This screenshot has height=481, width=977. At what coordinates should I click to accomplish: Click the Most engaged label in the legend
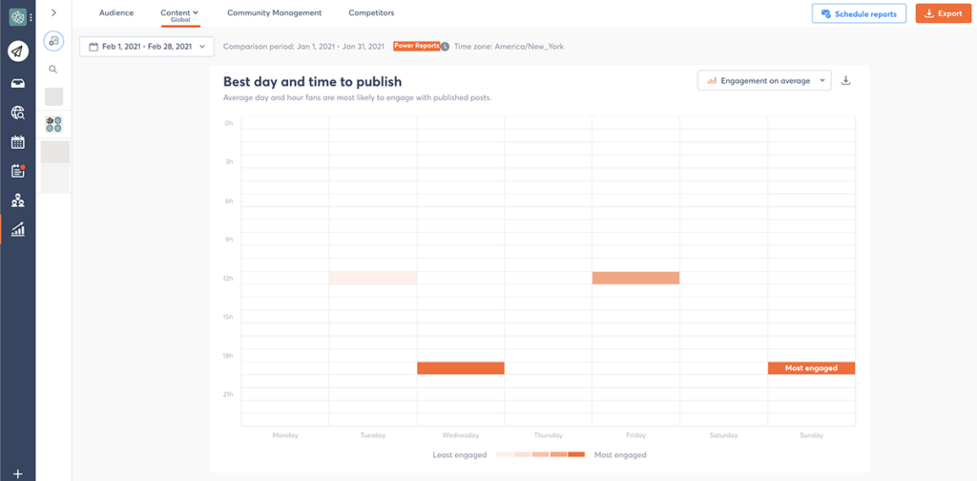pyautogui.click(x=620, y=455)
